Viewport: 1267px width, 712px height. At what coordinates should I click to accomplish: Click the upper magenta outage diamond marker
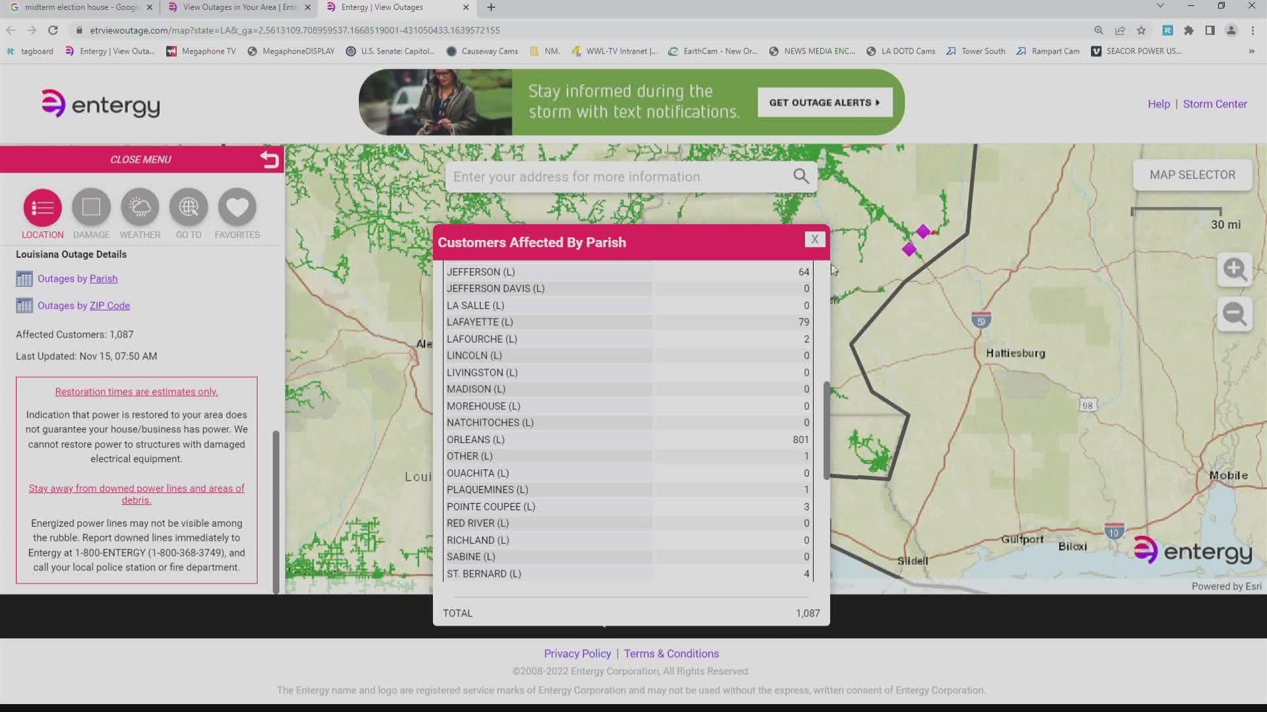(923, 231)
